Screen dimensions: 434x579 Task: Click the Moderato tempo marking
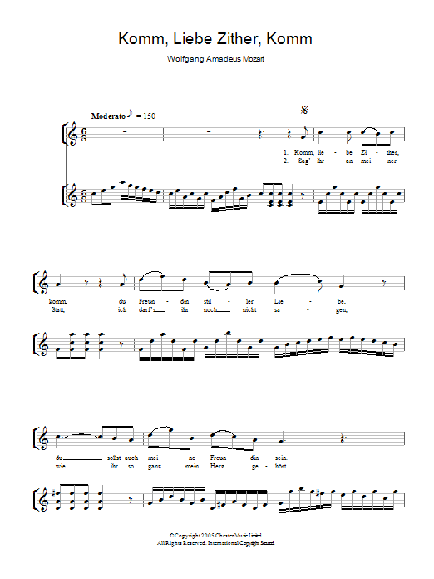coord(108,116)
